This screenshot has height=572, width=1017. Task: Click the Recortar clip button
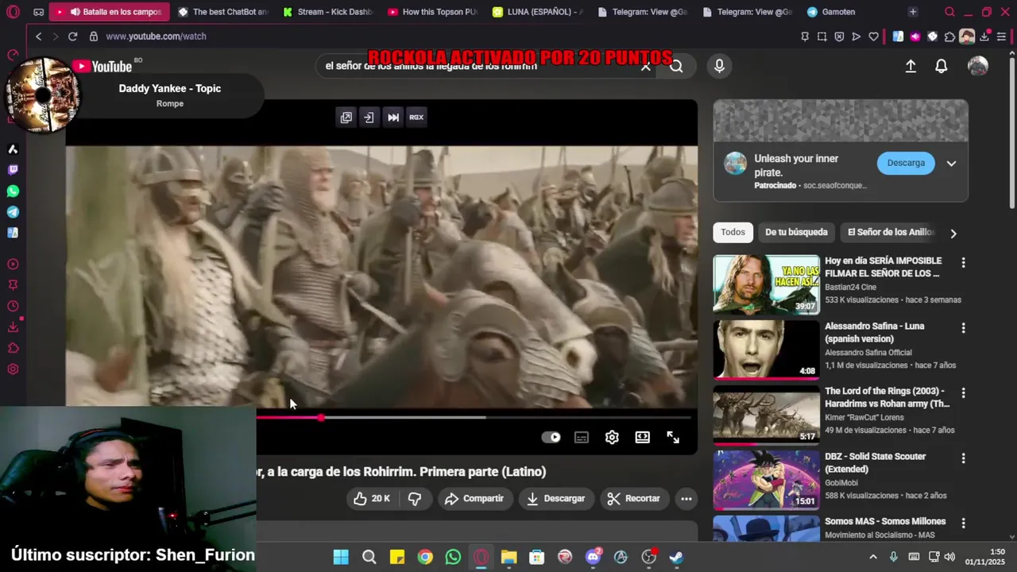point(634,499)
